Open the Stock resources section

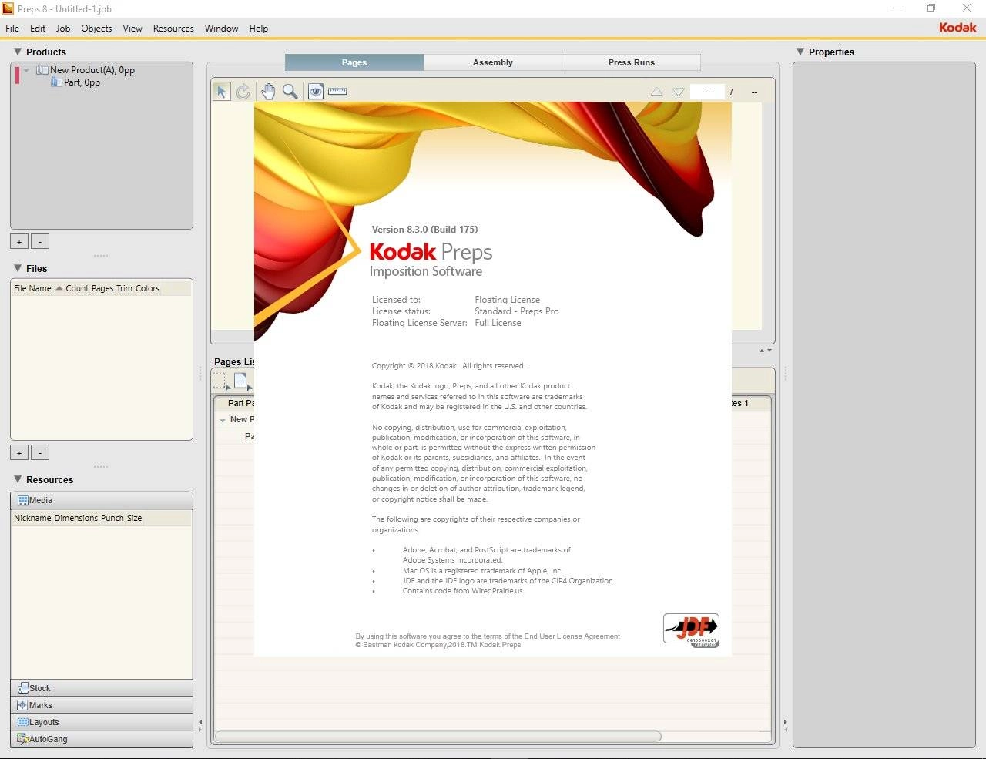[102, 688]
